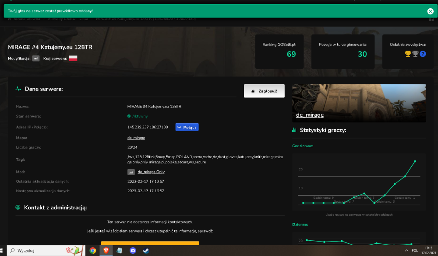The width and height of the screenshot is (438, 256).
Task: Click the globe icon beside Kontakt z administracją
Action: click(x=18, y=207)
